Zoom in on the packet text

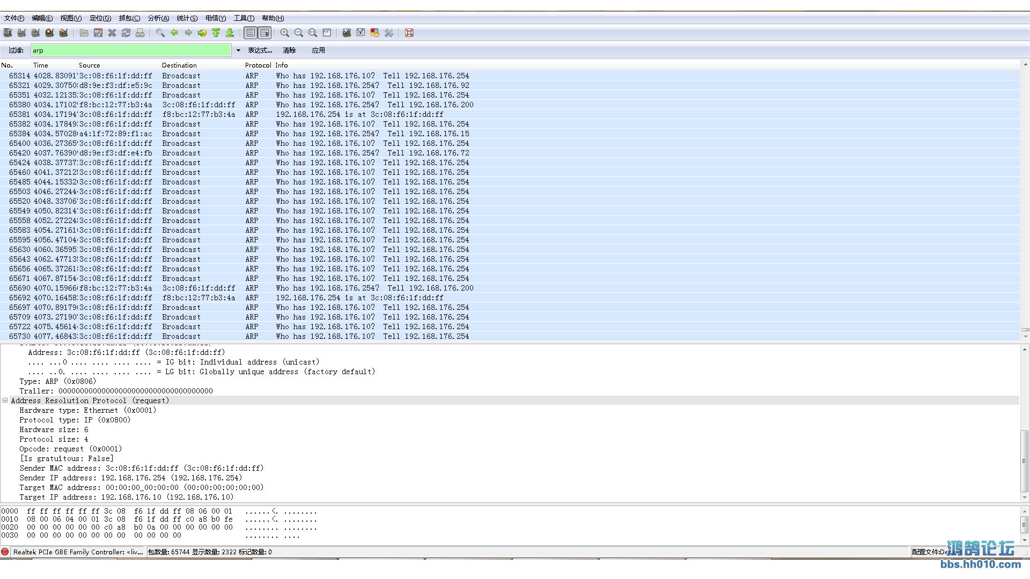[x=285, y=33]
